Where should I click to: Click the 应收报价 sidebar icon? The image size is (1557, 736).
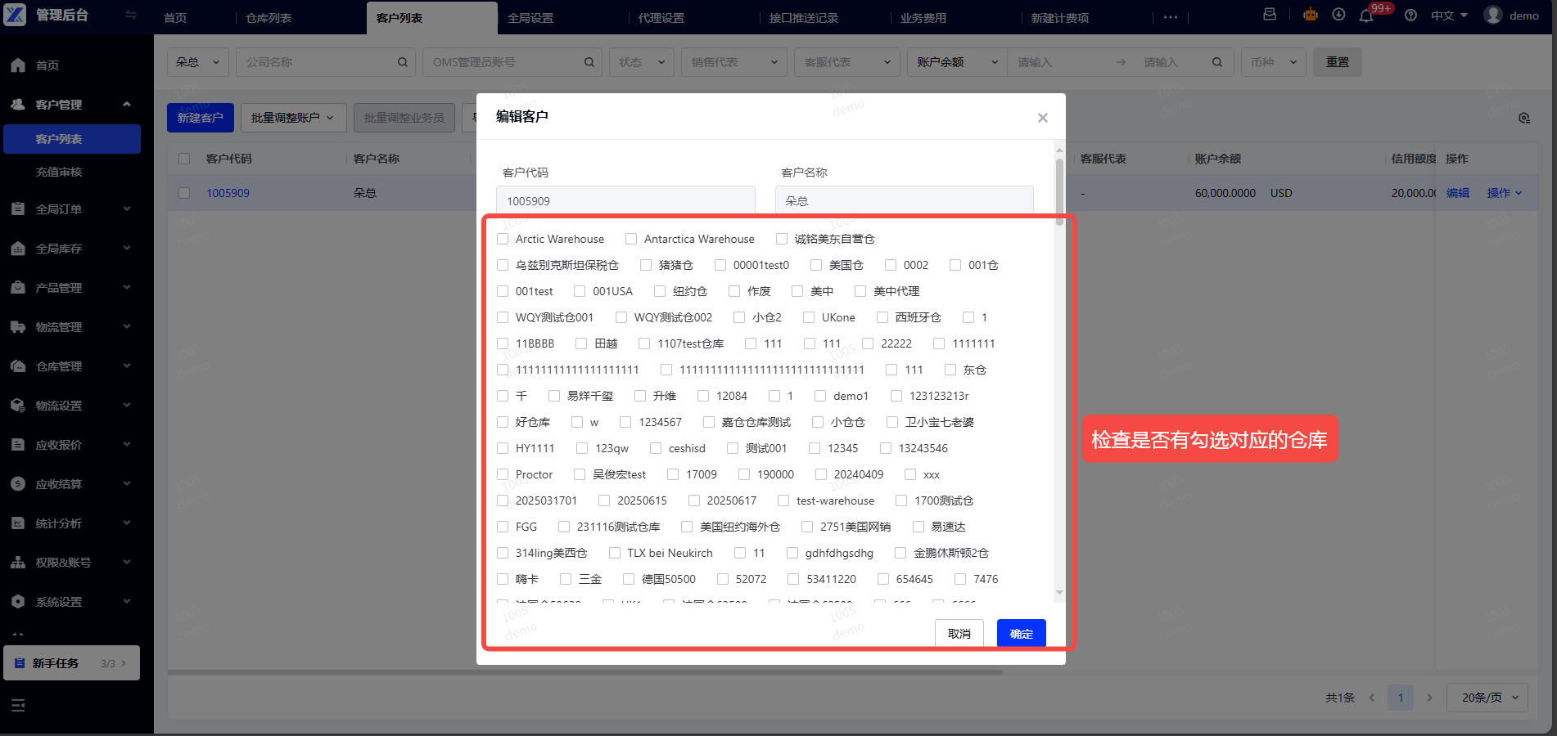pyautogui.click(x=18, y=445)
